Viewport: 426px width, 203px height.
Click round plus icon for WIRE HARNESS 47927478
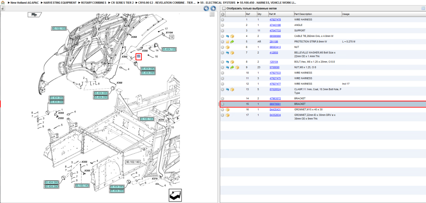click(x=222, y=20)
